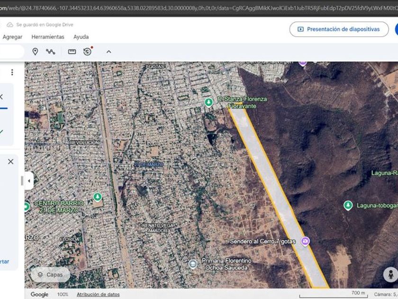Open the Herramientas menu

[x=48, y=37]
